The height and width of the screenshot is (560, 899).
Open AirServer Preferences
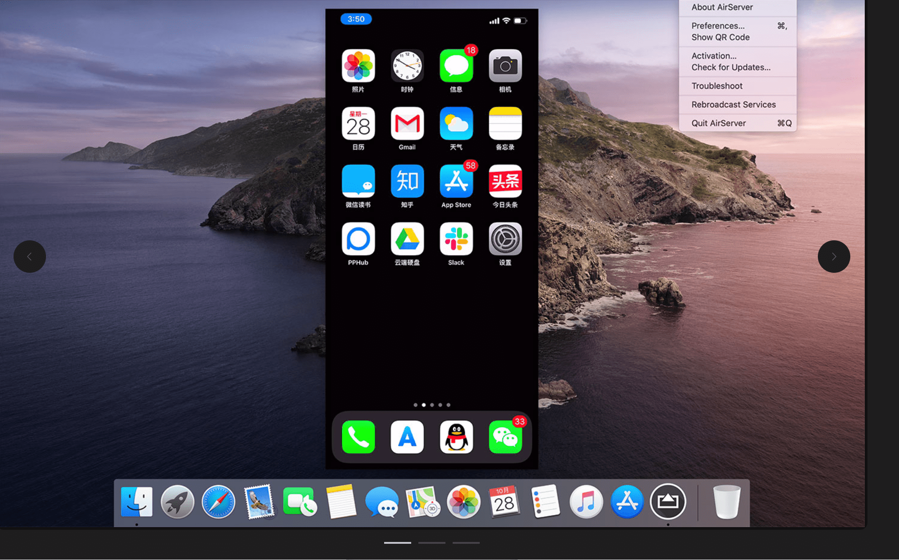(x=717, y=25)
